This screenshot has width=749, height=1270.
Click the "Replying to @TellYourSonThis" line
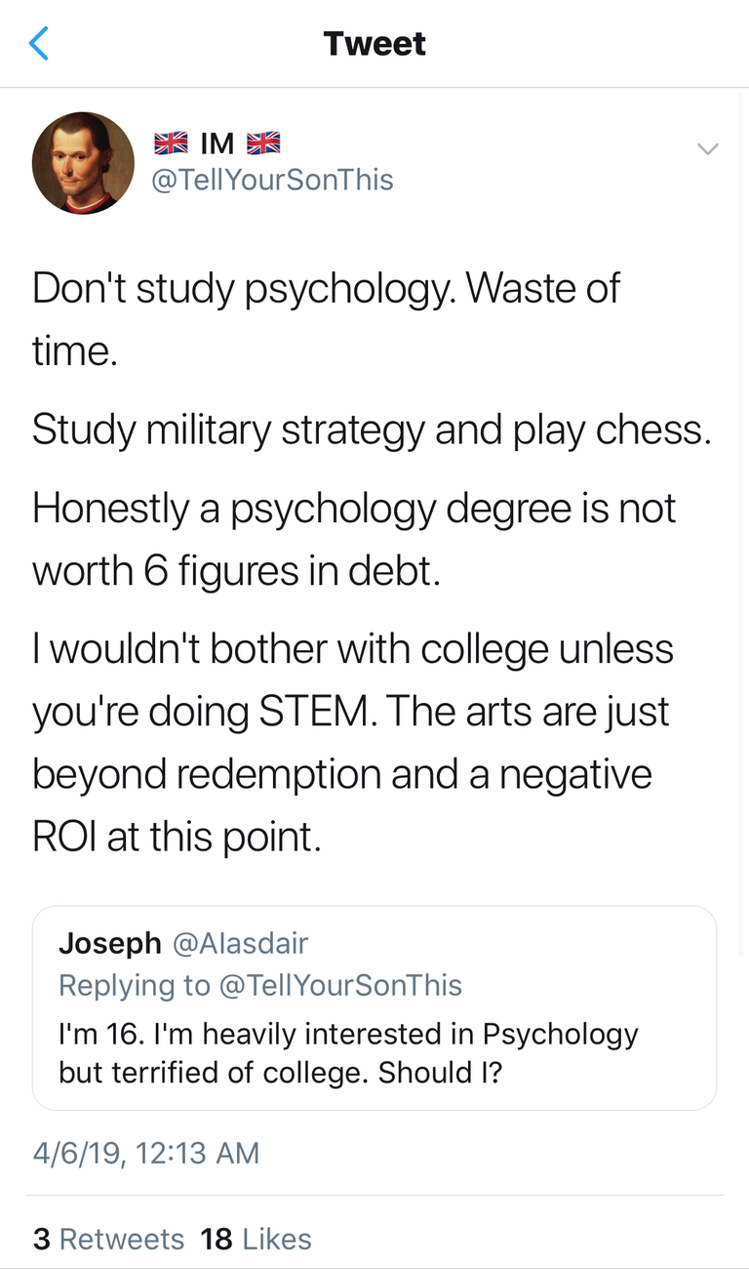pos(260,985)
